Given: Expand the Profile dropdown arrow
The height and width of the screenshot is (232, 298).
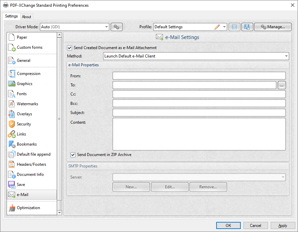Looking at the screenshot, I should tap(225, 27).
